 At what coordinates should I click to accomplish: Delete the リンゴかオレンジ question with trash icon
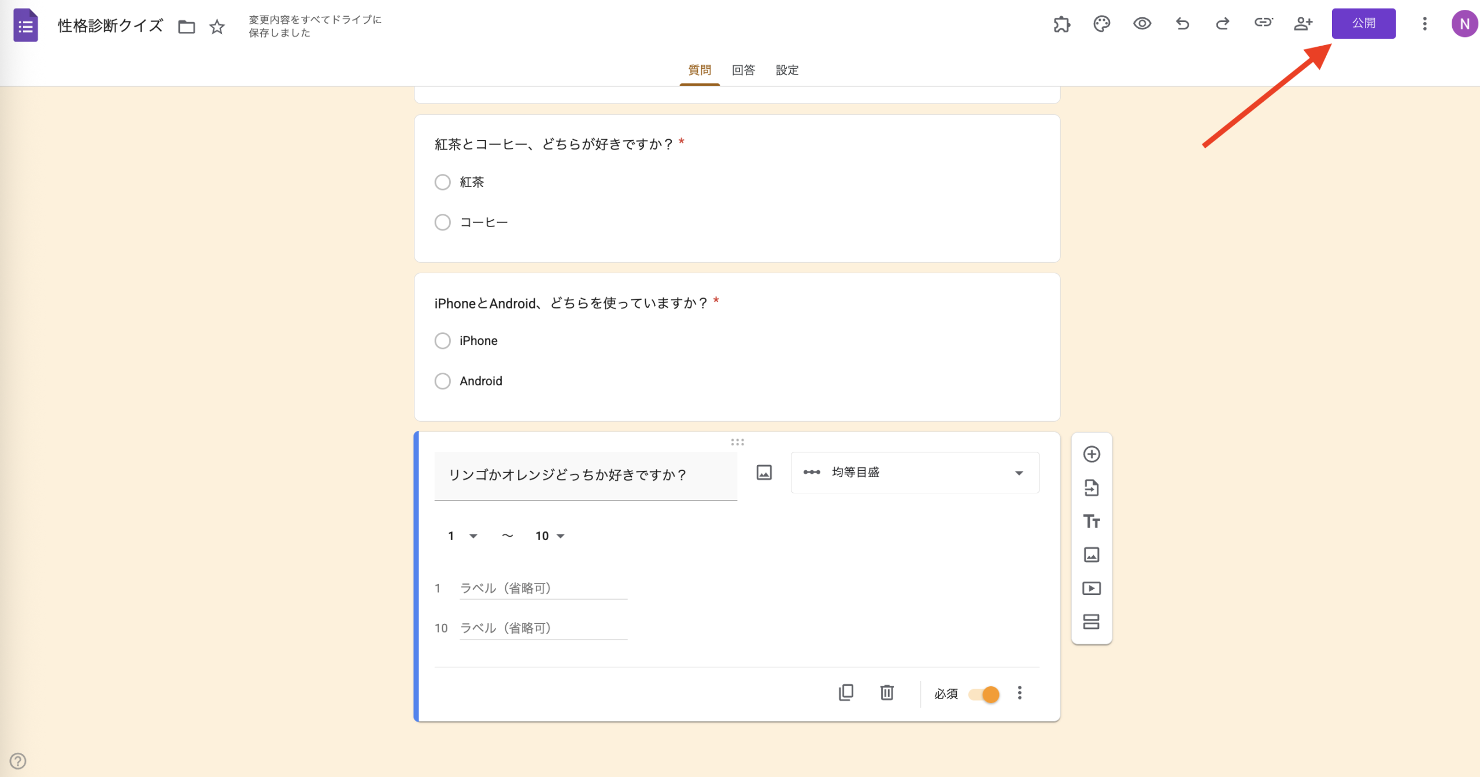(887, 693)
